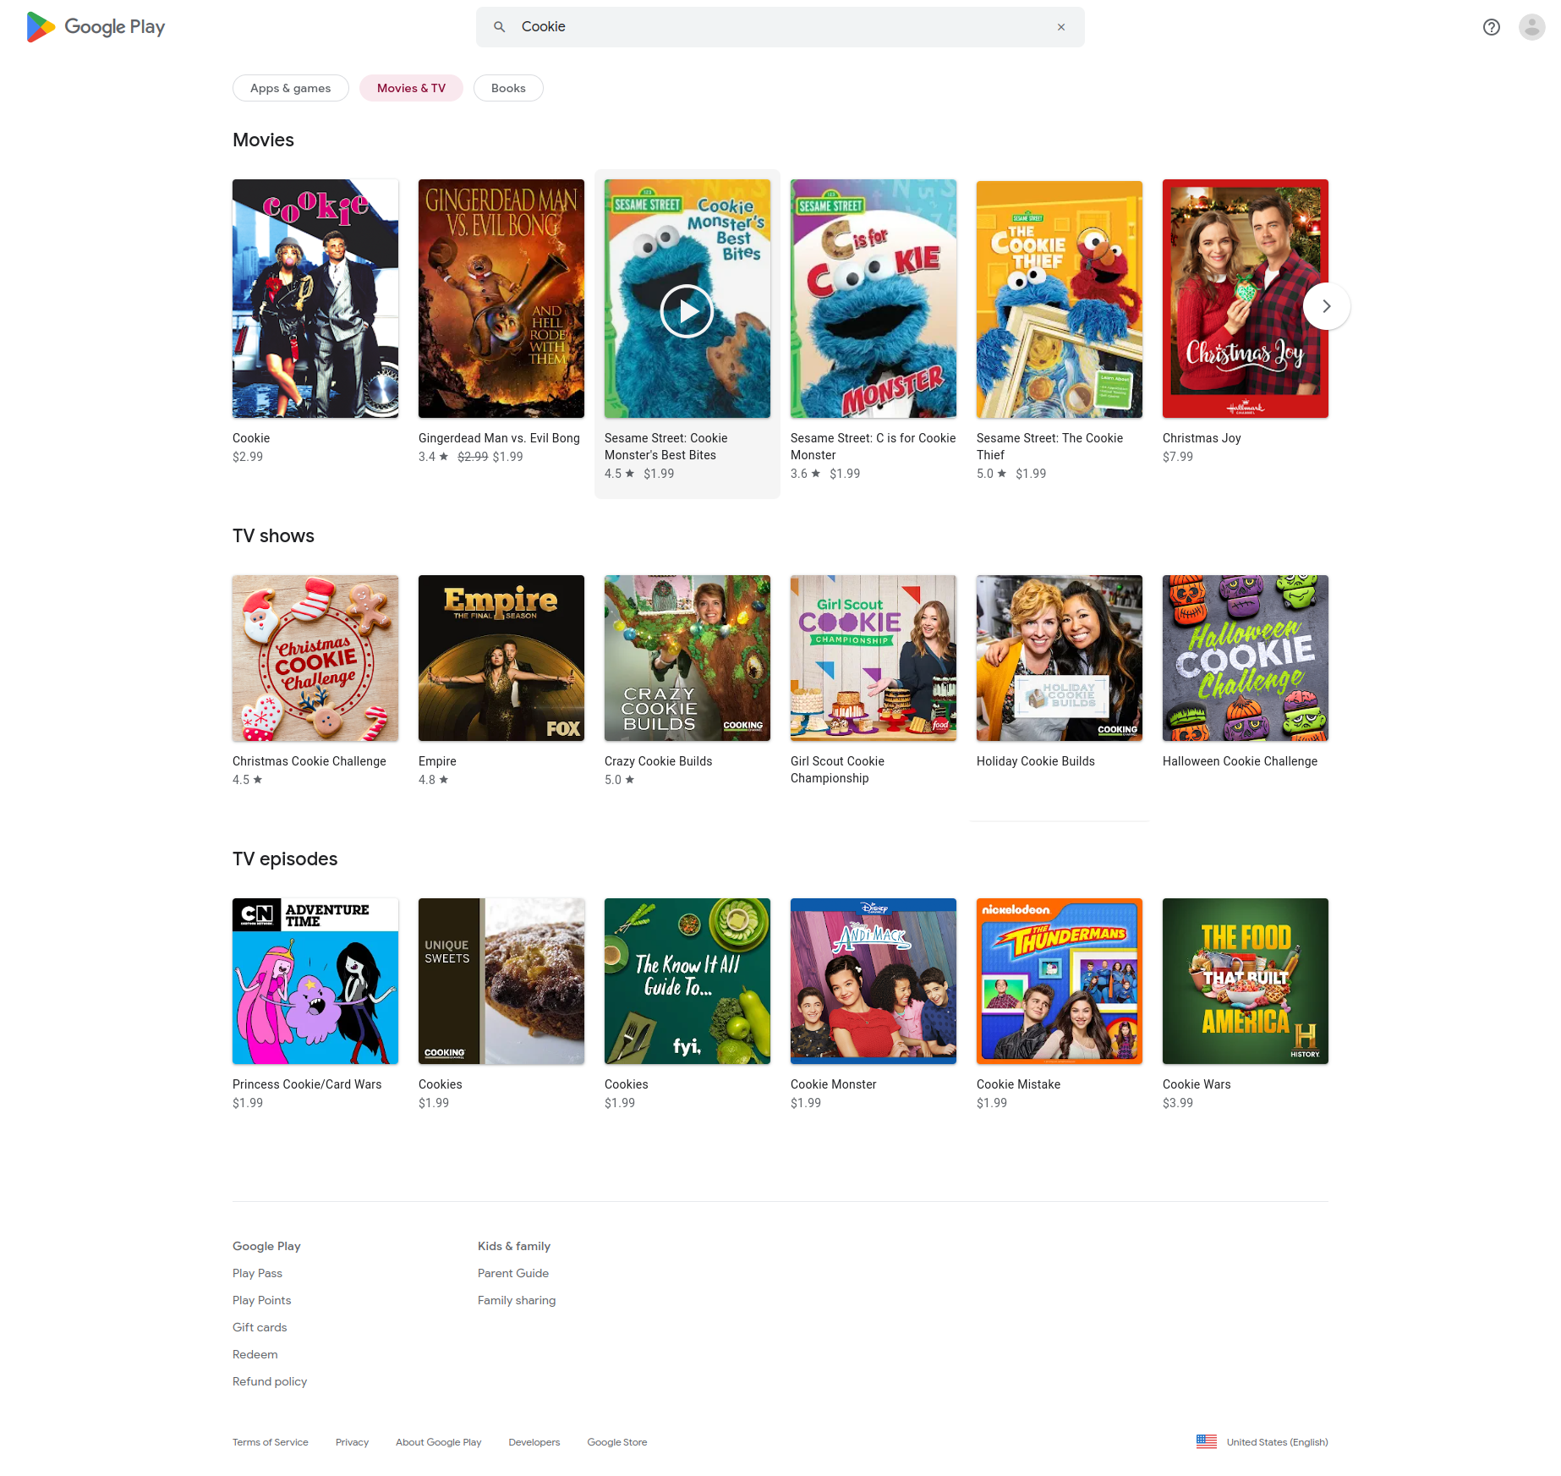Open The Cookie Thief poster
The height and width of the screenshot is (1476, 1561).
[x=1060, y=299]
